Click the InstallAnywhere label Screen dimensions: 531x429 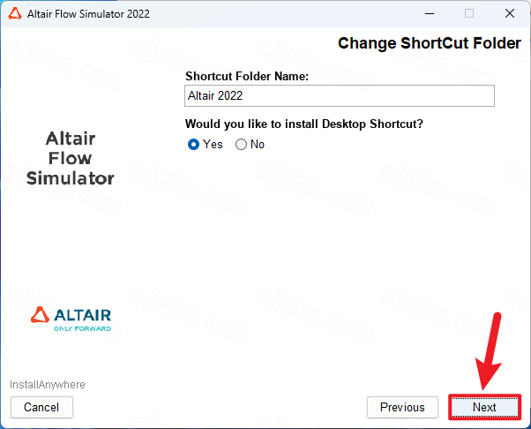48,385
